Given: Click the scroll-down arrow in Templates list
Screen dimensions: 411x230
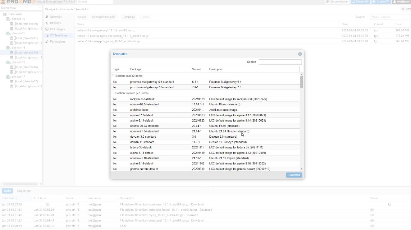Looking at the screenshot, I should (301, 169).
